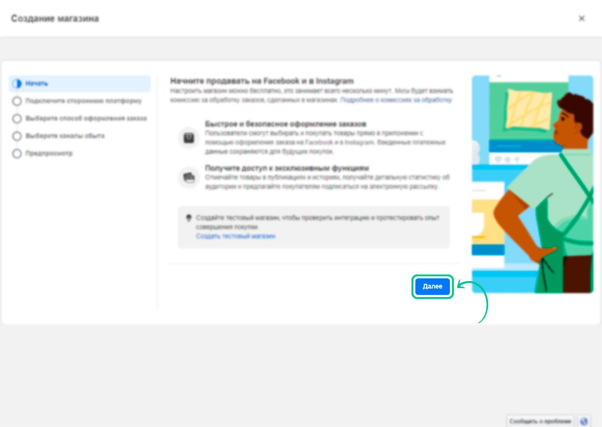Click the half-filled circle beside Начать
Image resolution: width=602 pixels, height=427 pixels.
pos(17,84)
